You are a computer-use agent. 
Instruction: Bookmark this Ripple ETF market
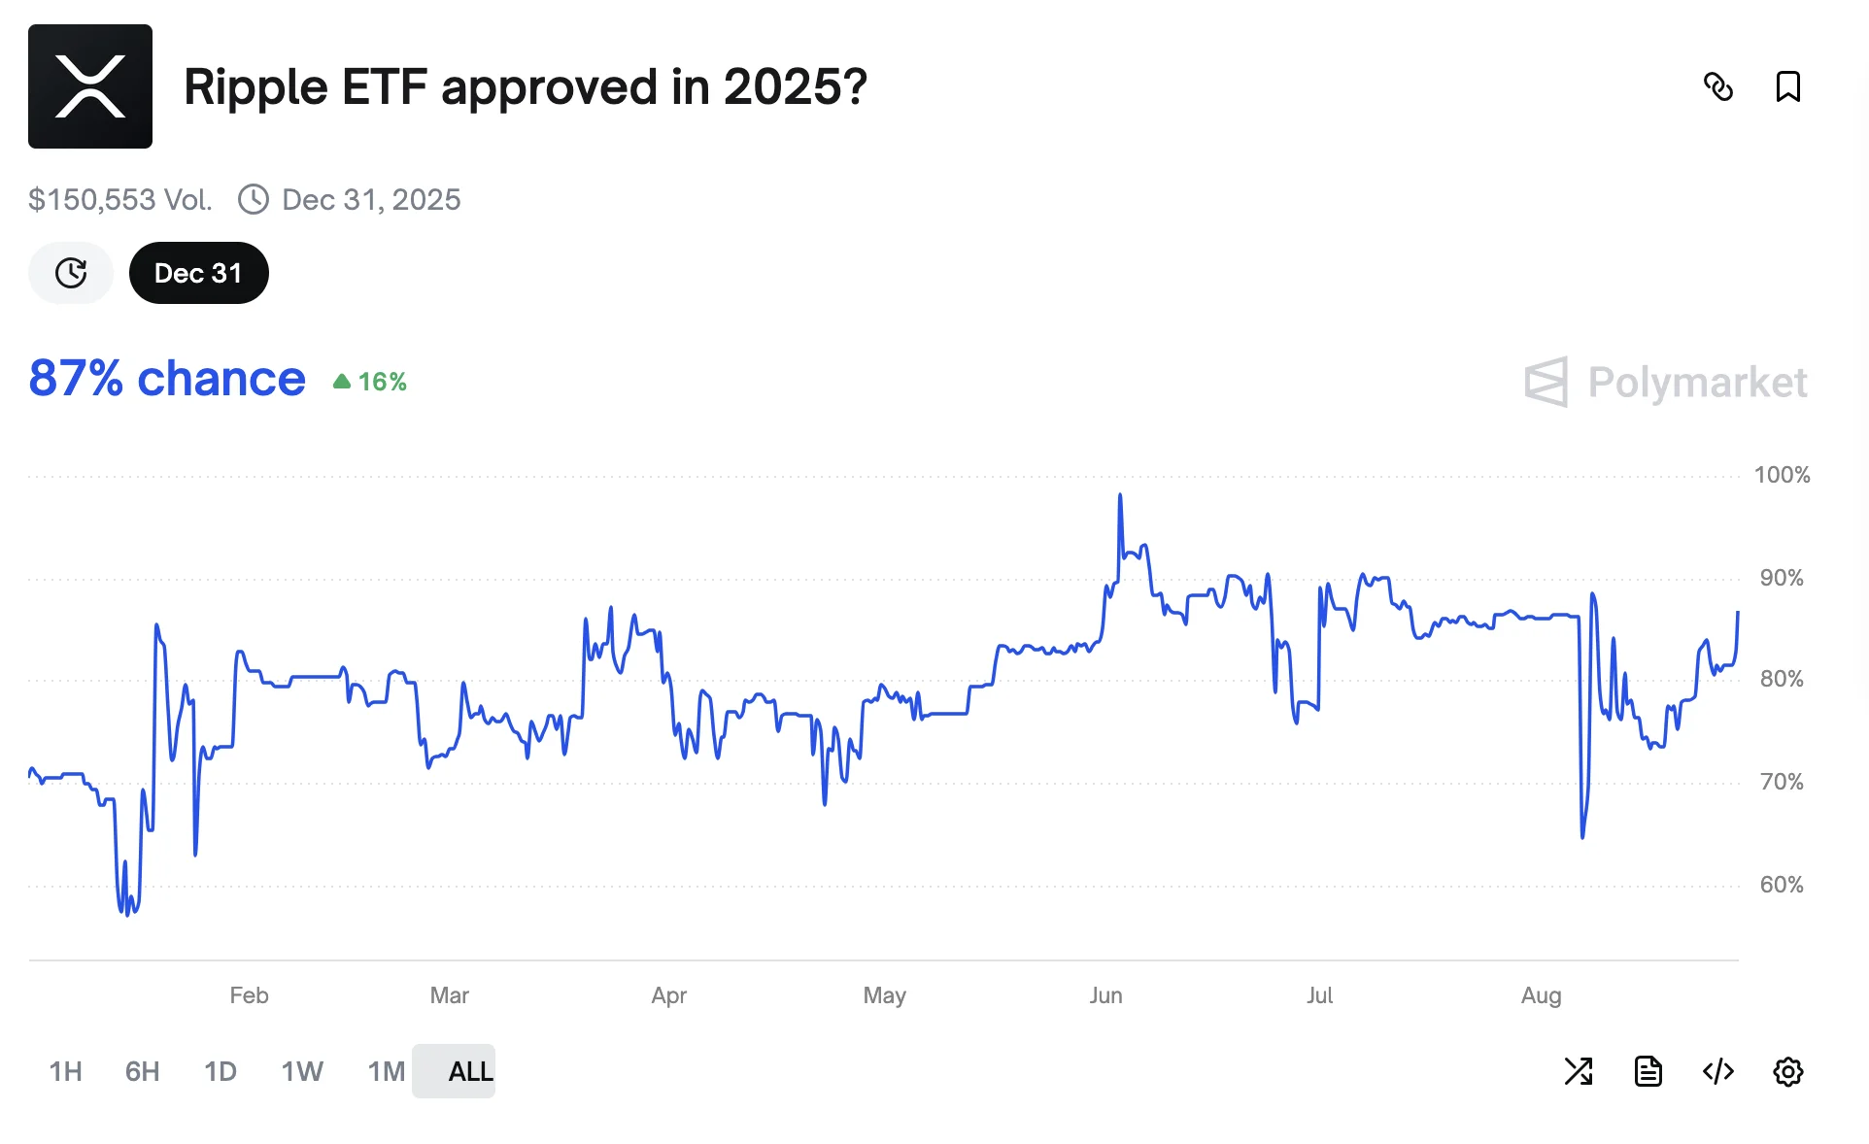click(x=1788, y=87)
